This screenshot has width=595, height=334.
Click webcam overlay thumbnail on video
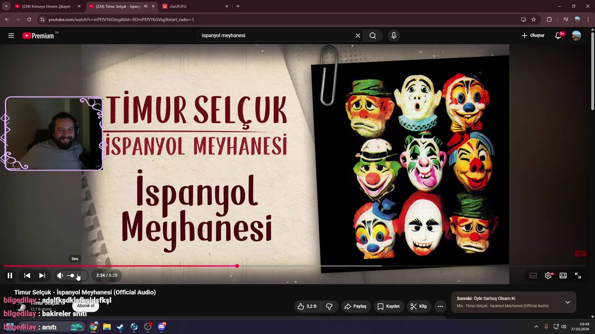click(x=54, y=134)
